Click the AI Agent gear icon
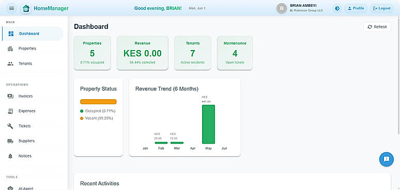The image size is (400, 190). tap(10, 188)
